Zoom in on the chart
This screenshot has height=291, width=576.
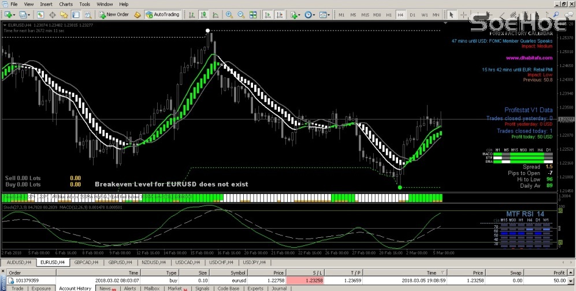(229, 14)
